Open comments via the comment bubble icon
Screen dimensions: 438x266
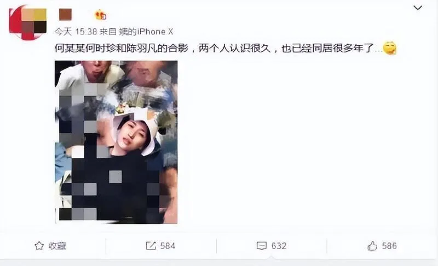(x=262, y=246)
